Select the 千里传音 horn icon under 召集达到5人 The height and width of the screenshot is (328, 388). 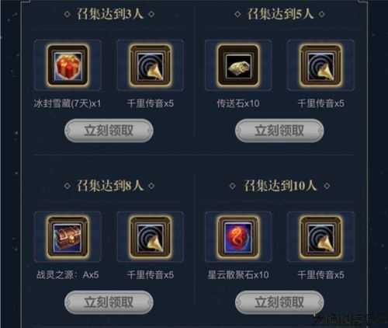click(320, 65)
